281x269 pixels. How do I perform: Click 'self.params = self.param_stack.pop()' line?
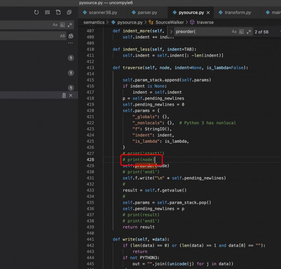click(x=167, y=203)
